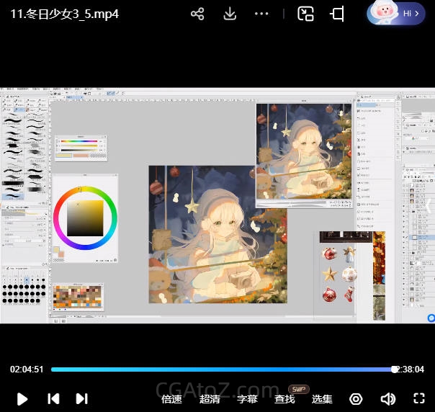Skip to the previous video

click(x=53, y=398)
